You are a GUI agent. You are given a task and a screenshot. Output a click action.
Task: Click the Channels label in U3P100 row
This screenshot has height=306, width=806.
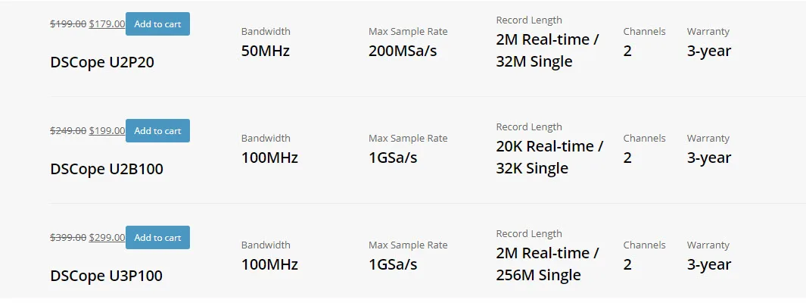click(x=644, y=245)
